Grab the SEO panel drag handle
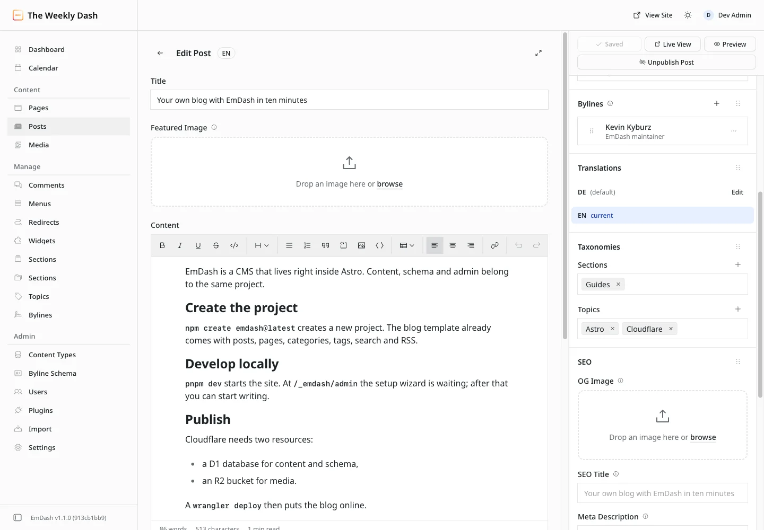This screenshot has height=530, width=764. tap(738, 361)
